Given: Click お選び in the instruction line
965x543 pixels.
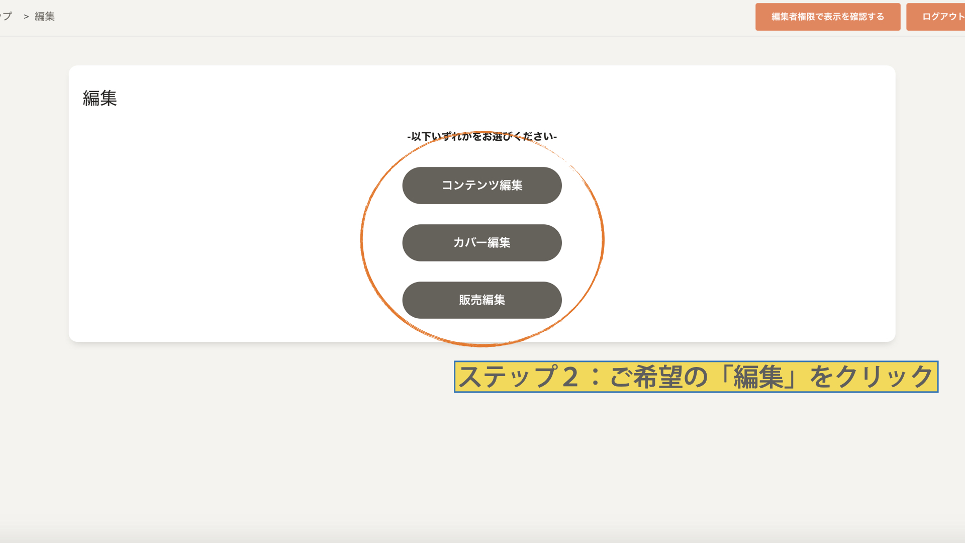Looking at the screenshot, I should click(x=497, y=136).
